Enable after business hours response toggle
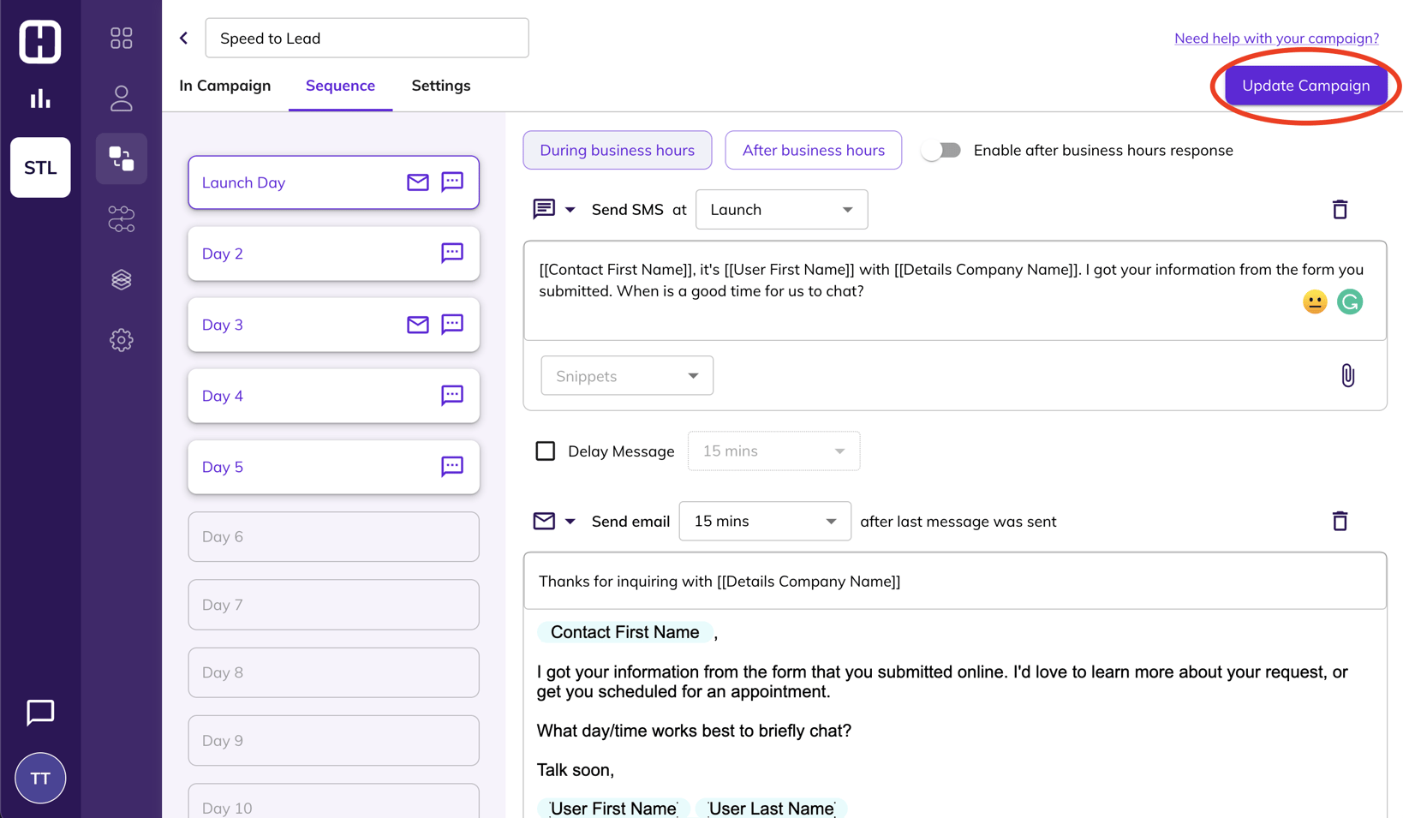This screenshot has width=1403, height=818. coord(941,150)
